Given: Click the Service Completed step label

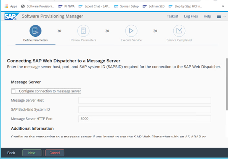Looking at the screenshot, I should pos(179,40).
